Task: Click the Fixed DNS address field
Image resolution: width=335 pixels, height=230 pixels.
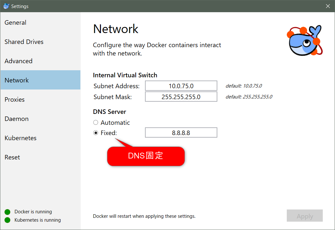Action: (x=181, y=132)
